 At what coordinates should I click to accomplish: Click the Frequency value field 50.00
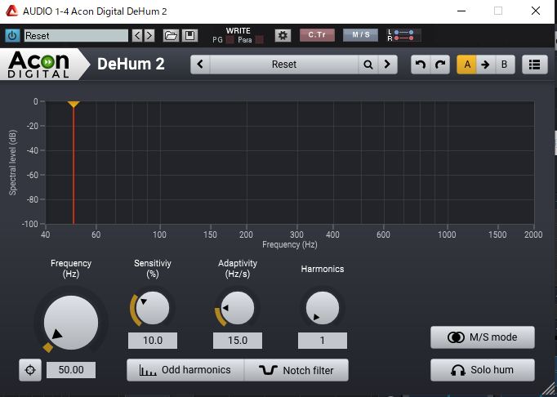point(71,369)
